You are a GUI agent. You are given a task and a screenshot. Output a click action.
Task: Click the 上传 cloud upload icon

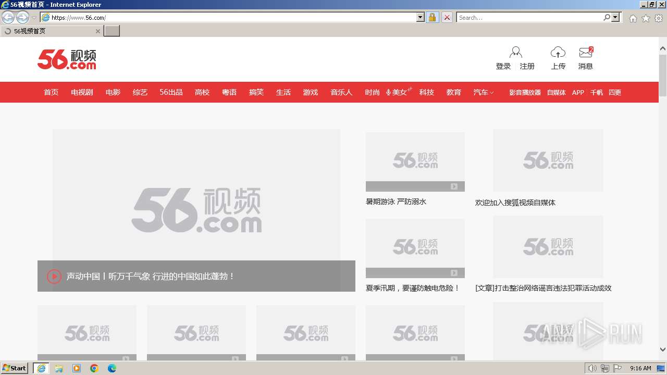[x=558, y=52]
